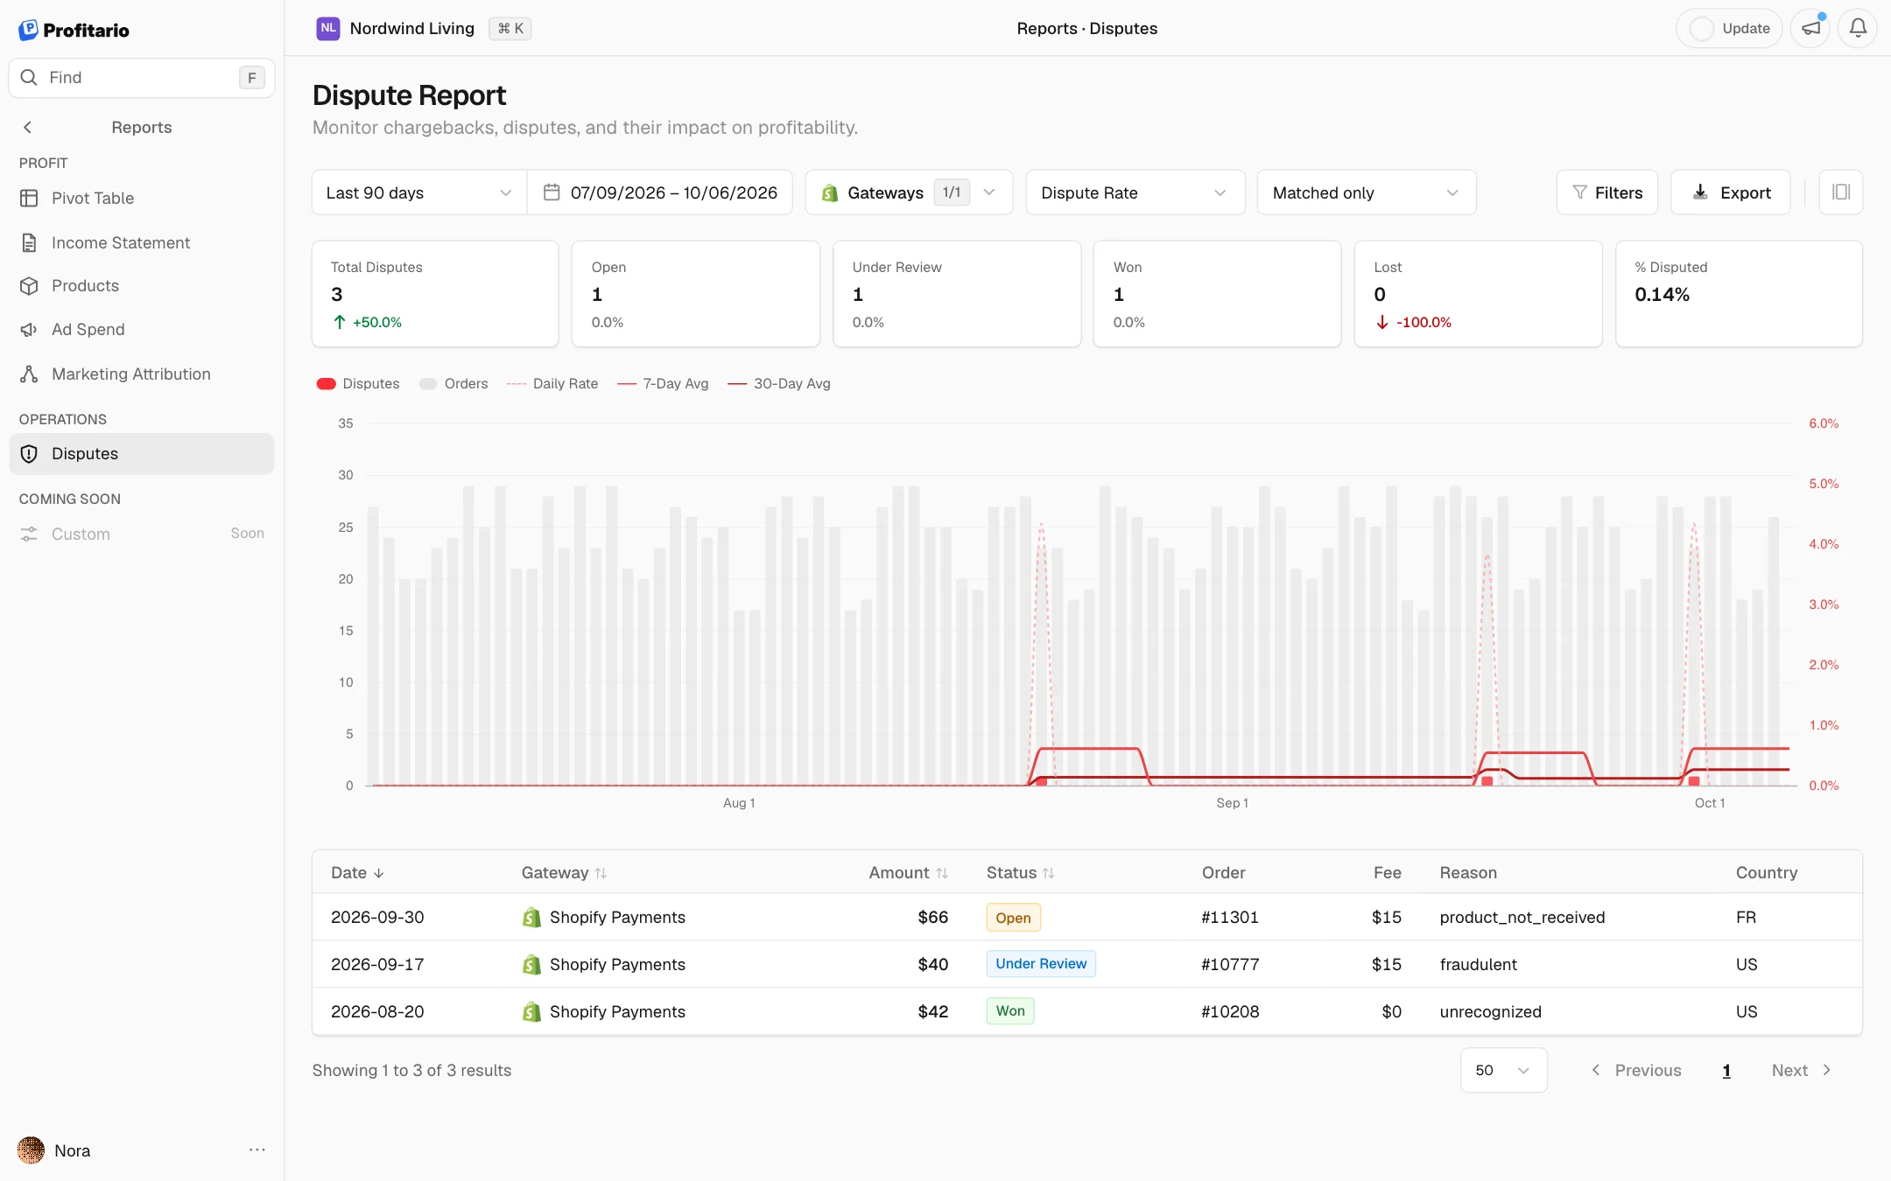The height and width of the screenshot is (1181, 1891).
Task: Open notifications bell icon
Action: coord(1858,28)
